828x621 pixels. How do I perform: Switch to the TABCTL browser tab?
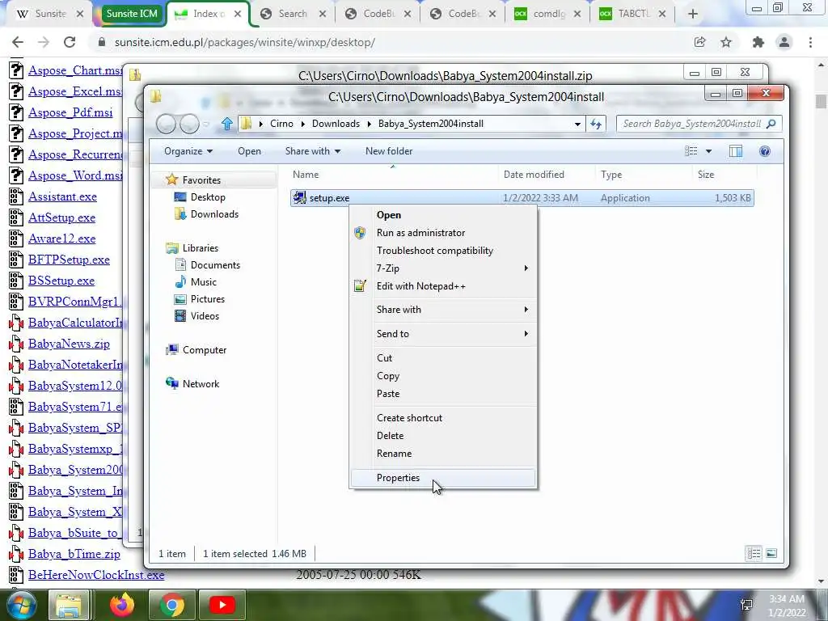coord(633,14)
